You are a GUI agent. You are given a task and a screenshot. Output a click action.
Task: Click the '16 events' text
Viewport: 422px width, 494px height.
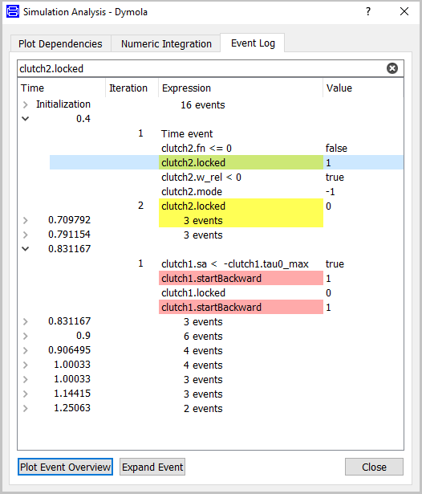coord(203,104)
